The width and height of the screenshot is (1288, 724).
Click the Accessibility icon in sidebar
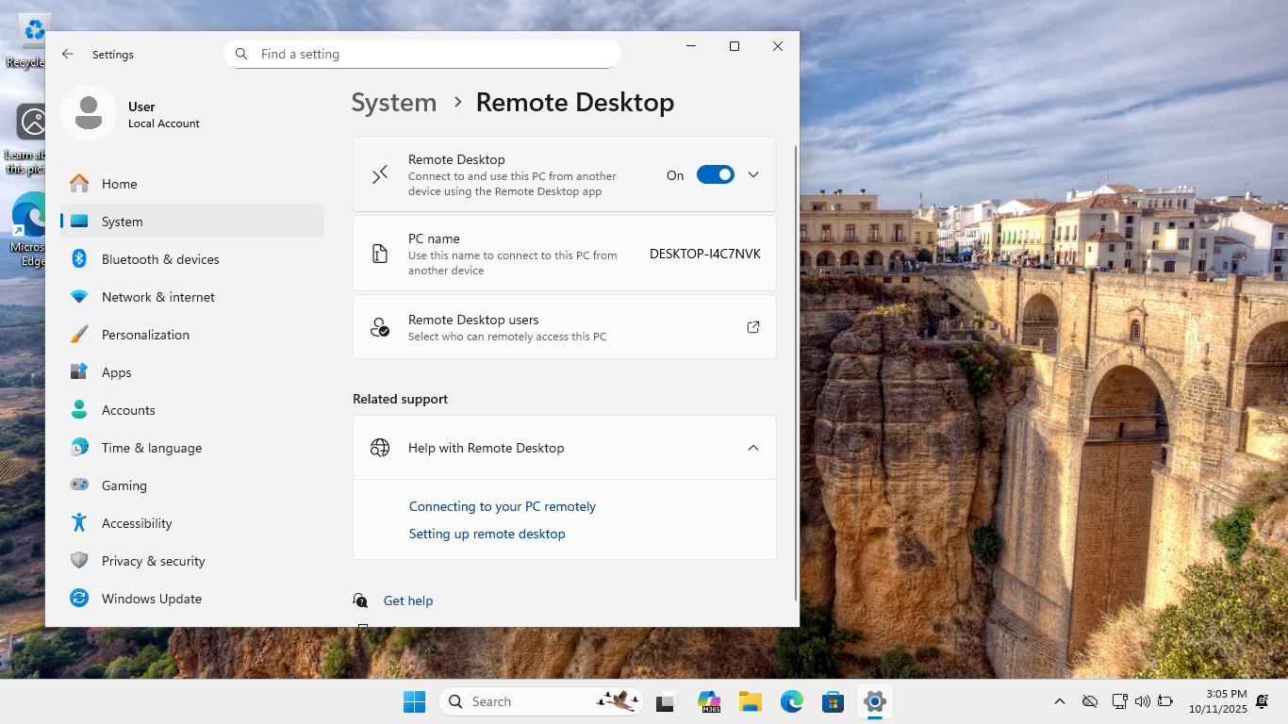(x=79, y=523)
